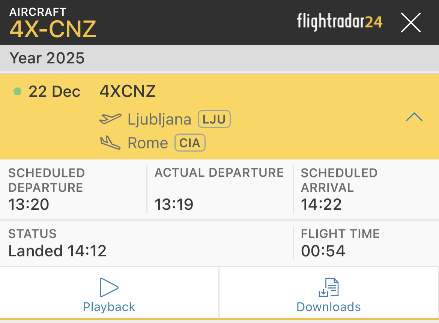Click the Year 2025 section header
This screenshot has height=323, width=439.
coord(47,58)
